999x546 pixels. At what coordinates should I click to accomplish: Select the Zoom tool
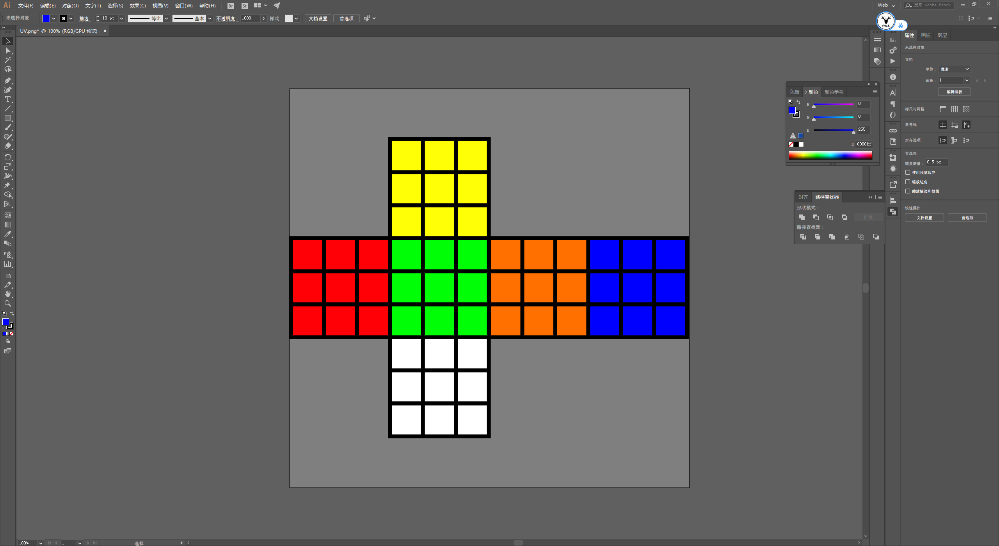click(x=7, y=303)
